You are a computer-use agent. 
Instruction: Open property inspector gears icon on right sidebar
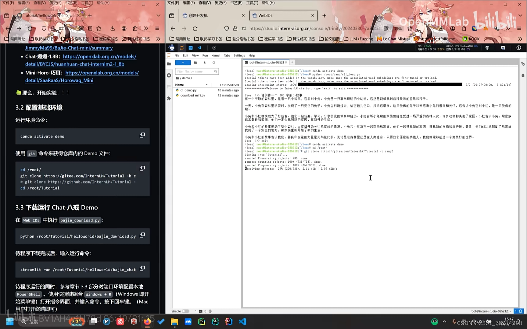523,64
